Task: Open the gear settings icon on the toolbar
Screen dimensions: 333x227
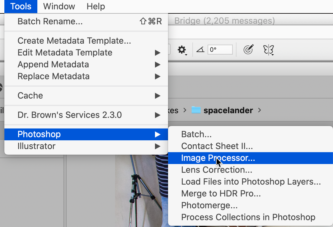Action: tap(182, 49)
